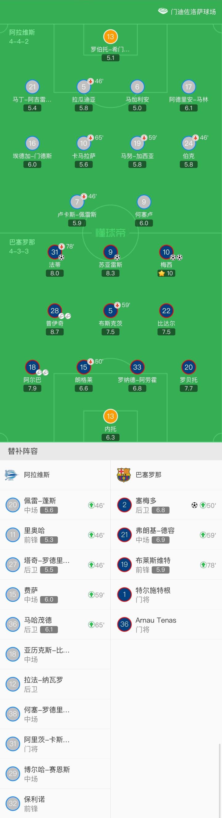This screenshot has height=818, width=222.
Task: Select Suárez's number 9 player badge
Action: click(x=110, y=252)
